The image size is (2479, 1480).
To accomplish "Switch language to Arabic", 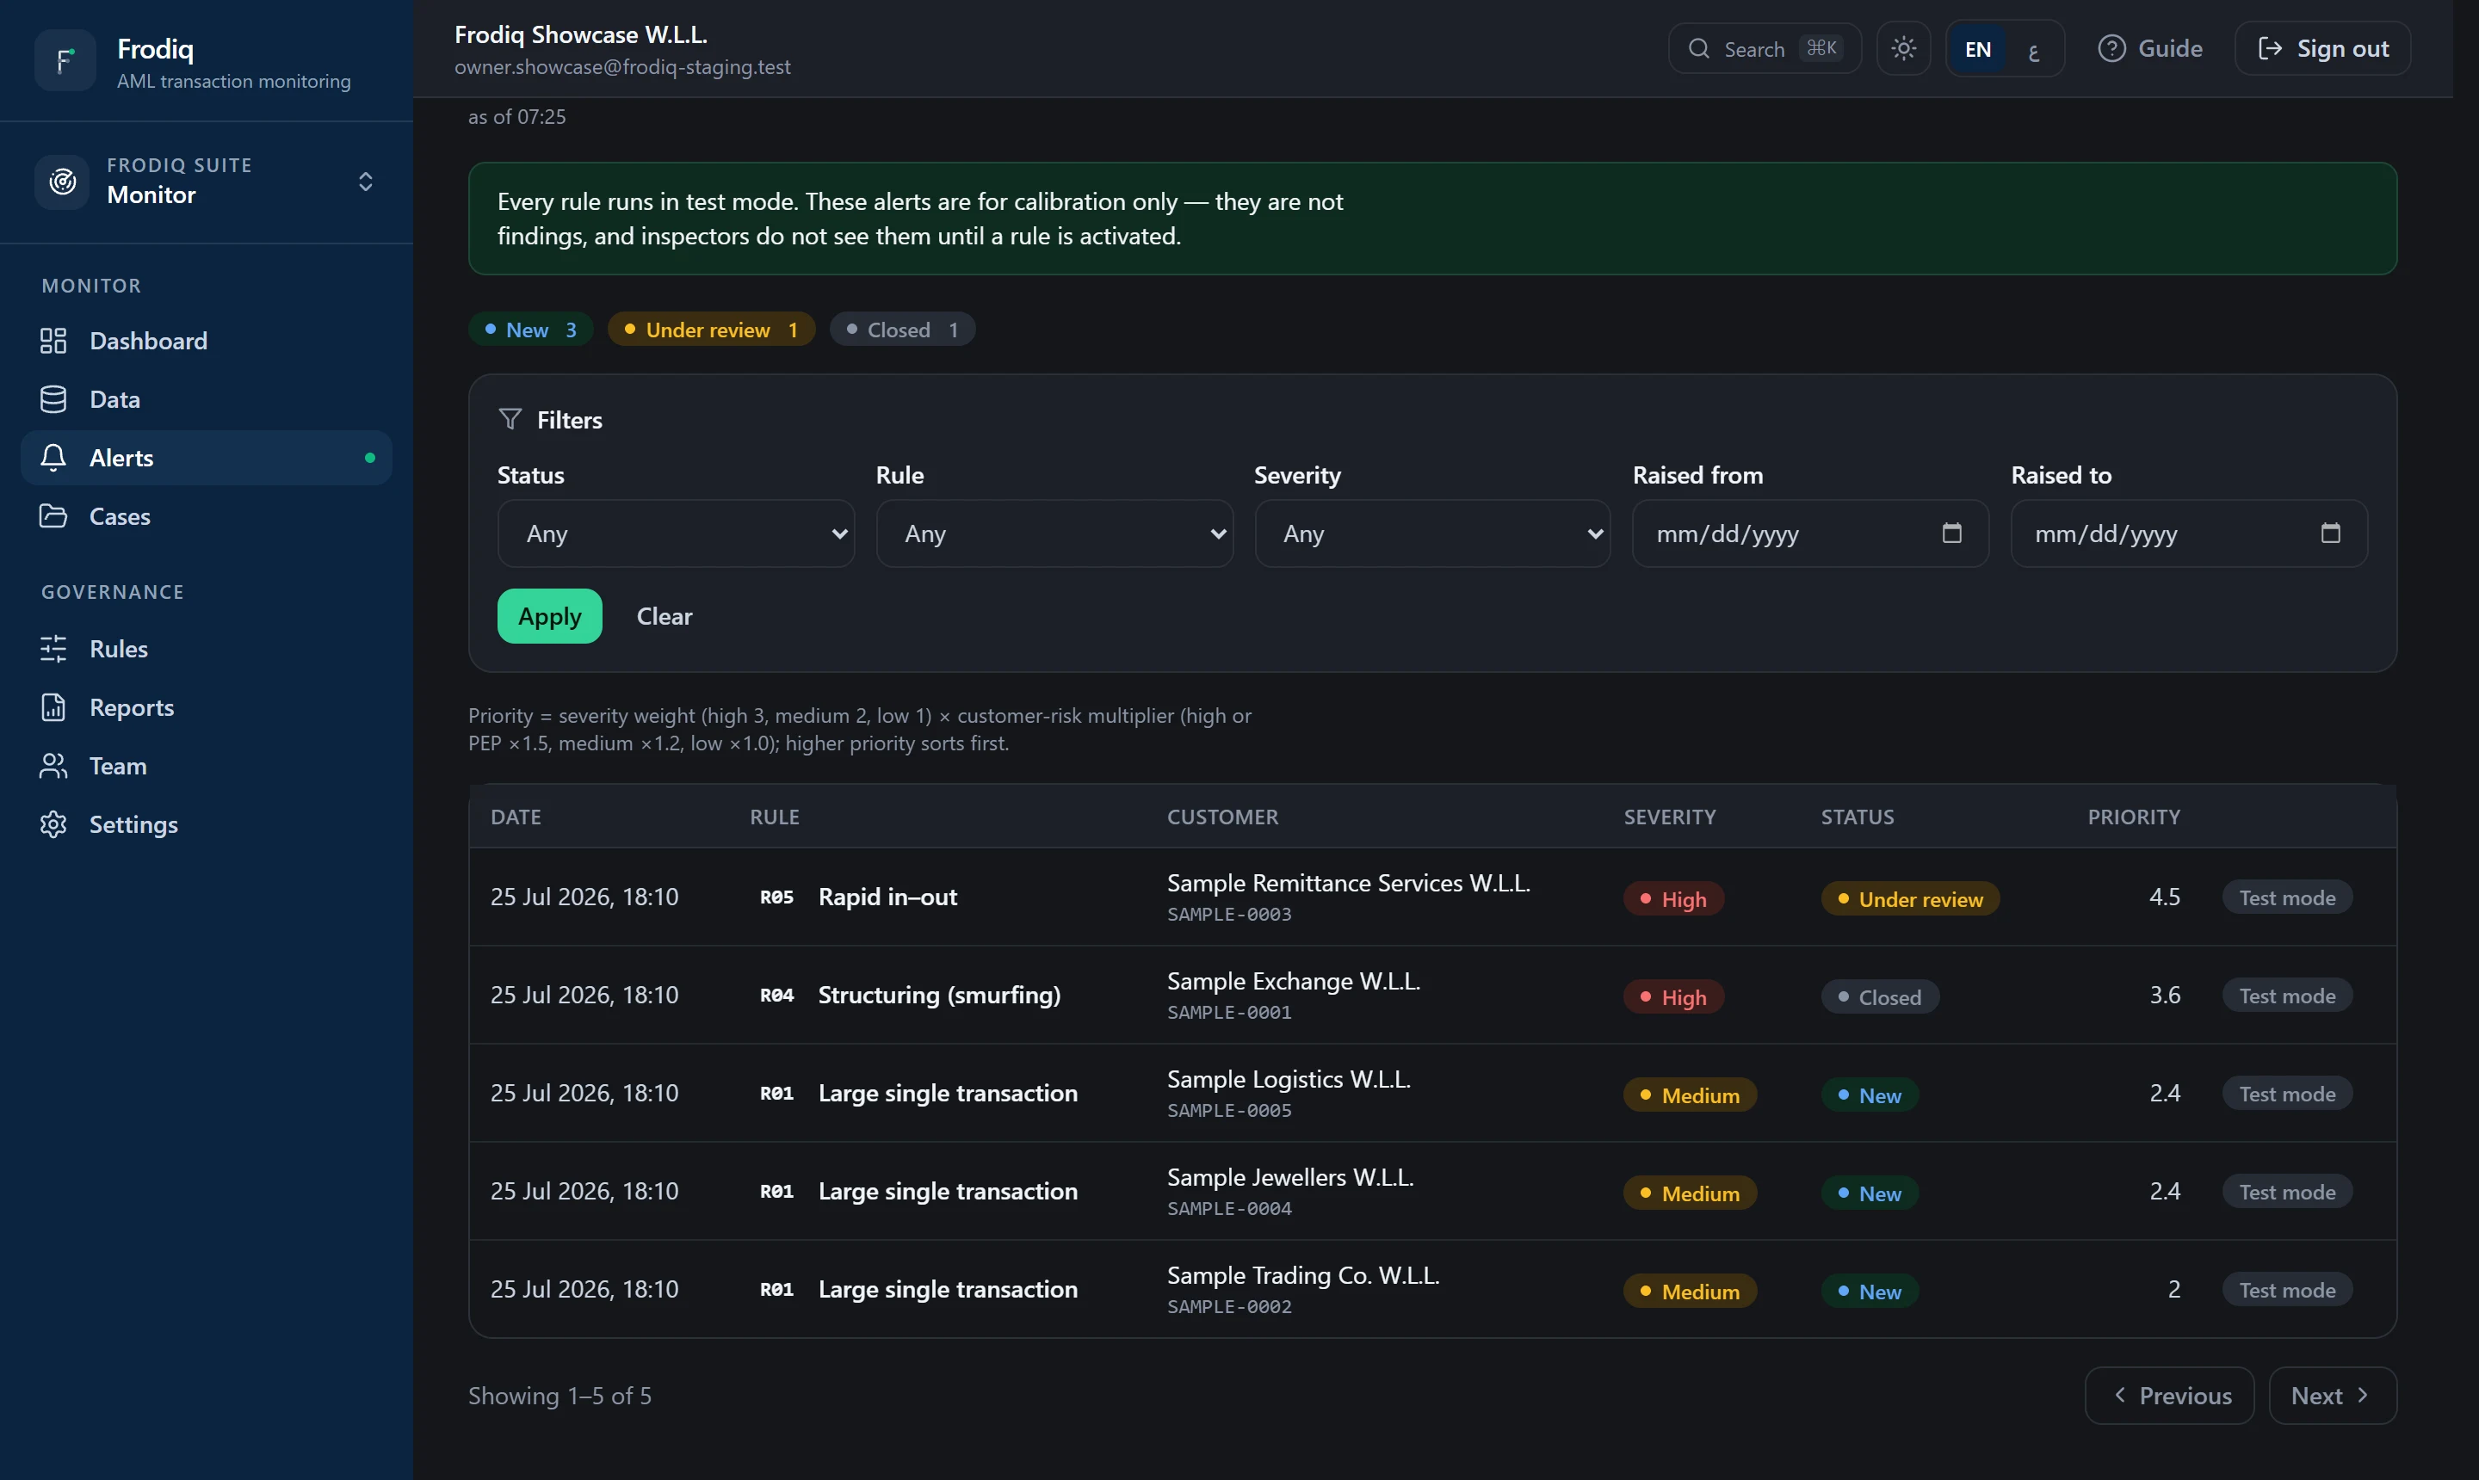I will 2033,49.
